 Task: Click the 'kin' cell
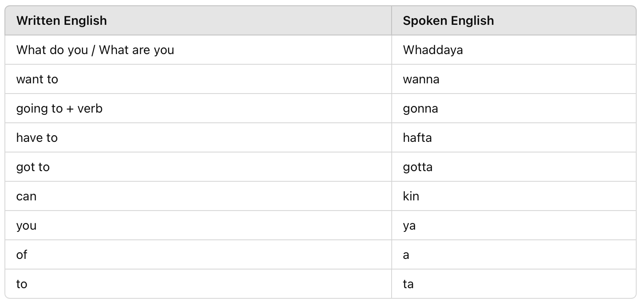point(514,196)
